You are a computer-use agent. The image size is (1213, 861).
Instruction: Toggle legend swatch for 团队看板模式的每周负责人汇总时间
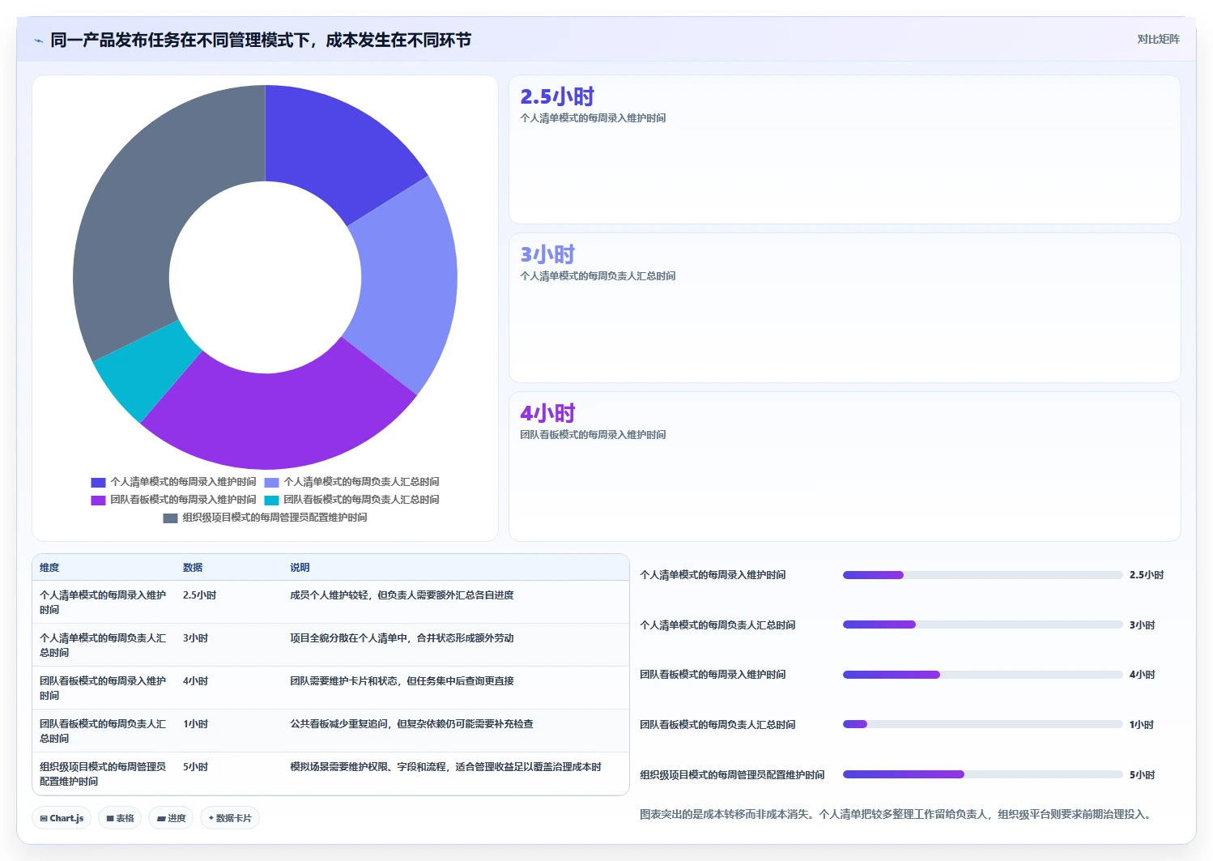[x=271, y=500]
